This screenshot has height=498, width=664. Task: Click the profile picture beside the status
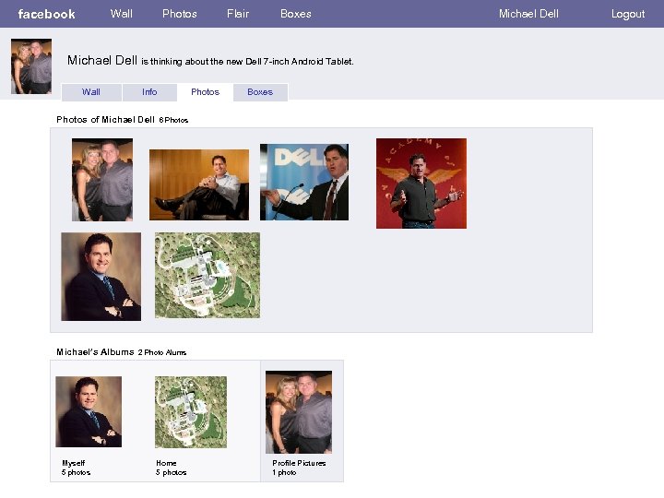[31, 66]
